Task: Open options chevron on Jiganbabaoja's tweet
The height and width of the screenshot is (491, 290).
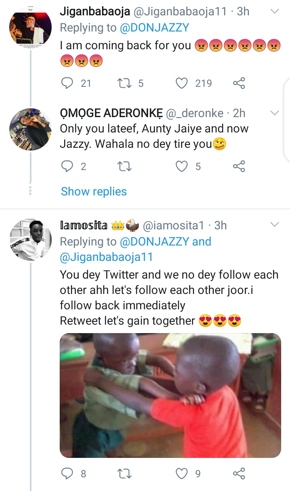Action: coord(274,12)
